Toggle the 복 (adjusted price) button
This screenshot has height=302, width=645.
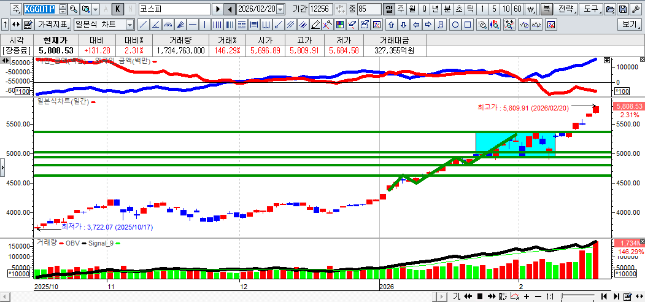click(546, 9)
